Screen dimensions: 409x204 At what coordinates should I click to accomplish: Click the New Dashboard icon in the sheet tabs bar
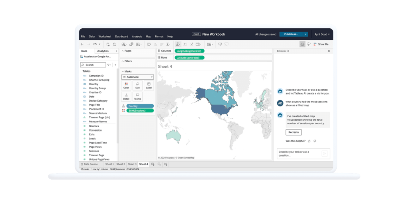tap(159, 164)
